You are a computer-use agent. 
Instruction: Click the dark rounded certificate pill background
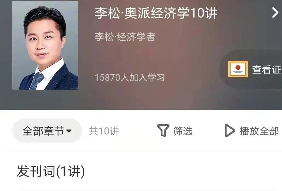coord(251,69)
